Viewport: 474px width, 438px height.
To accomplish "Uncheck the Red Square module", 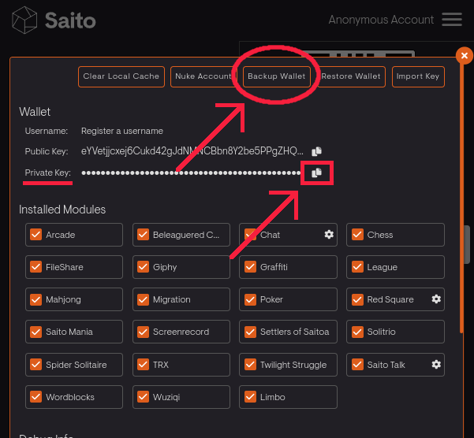I will tap(357, 299).
